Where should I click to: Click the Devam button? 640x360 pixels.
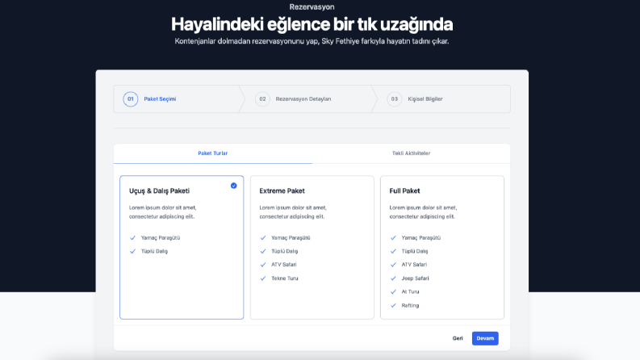(x=485, y=338)
